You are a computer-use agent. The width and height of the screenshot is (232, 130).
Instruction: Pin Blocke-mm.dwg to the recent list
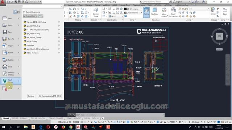(59, 53)
